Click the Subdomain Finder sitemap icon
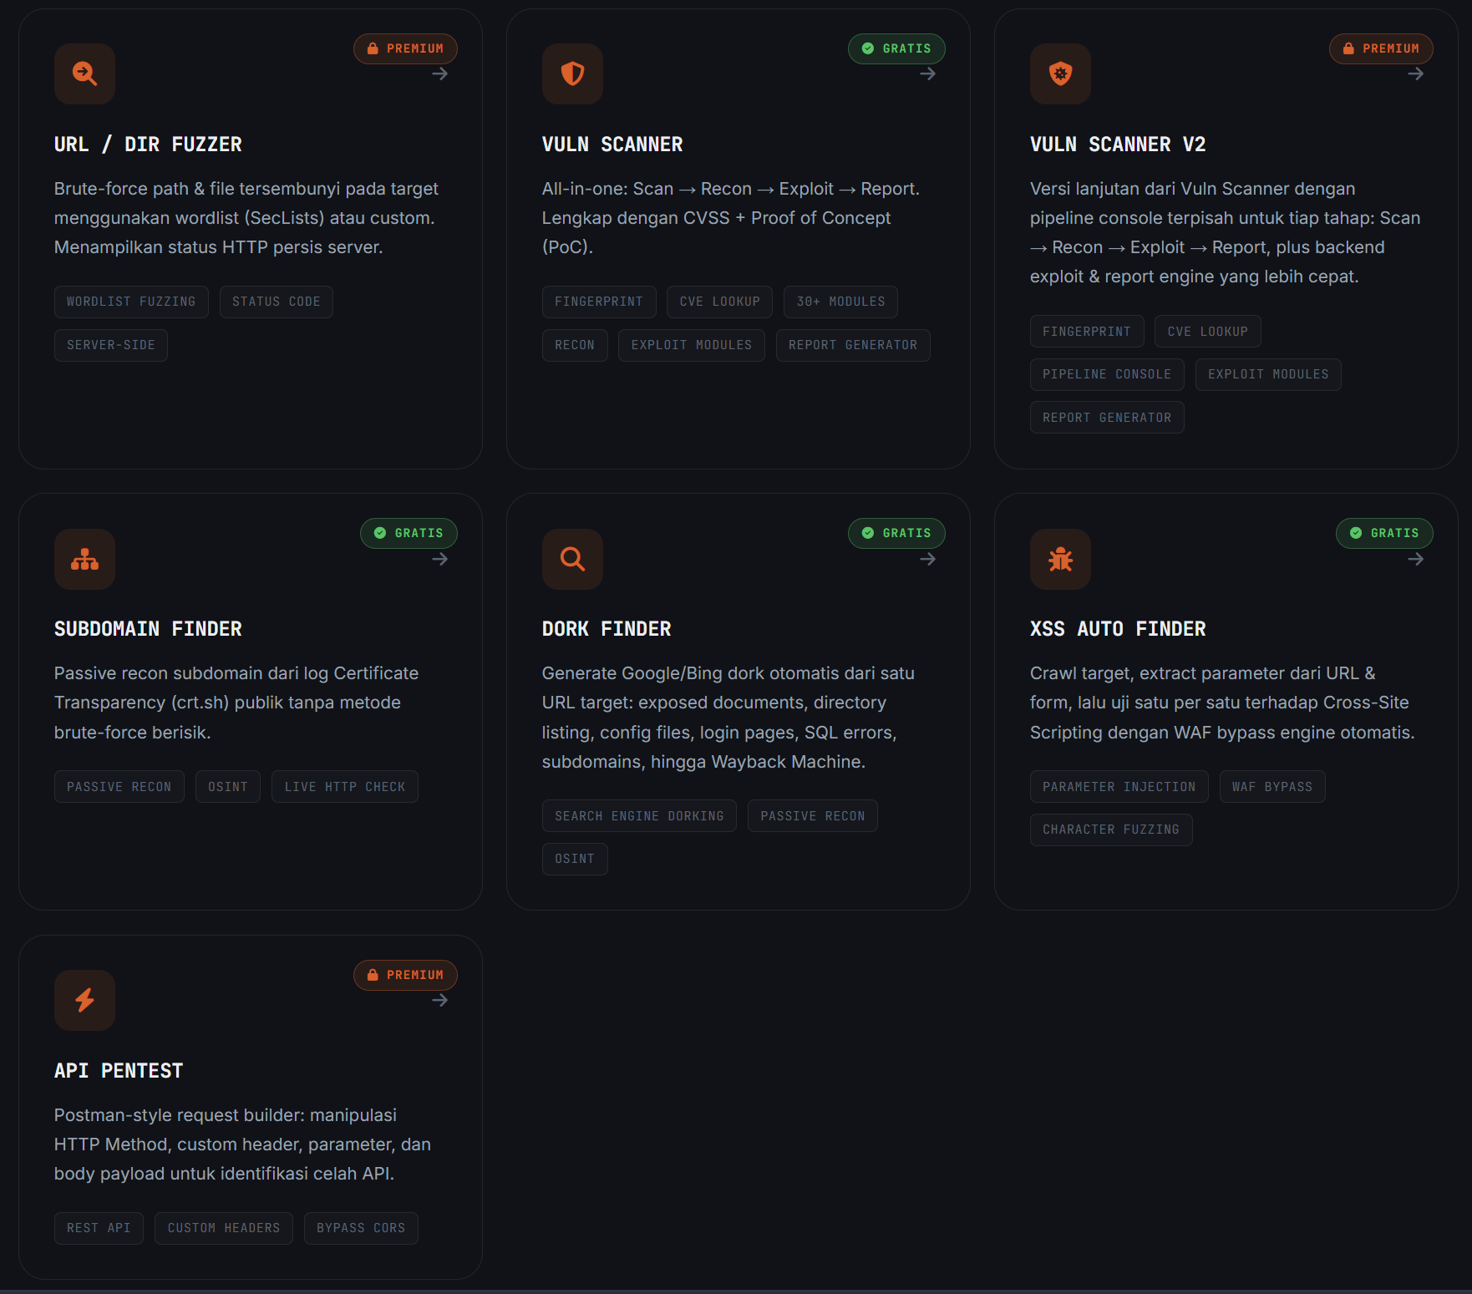1472x1294 pixels. [x=84, y=559]
